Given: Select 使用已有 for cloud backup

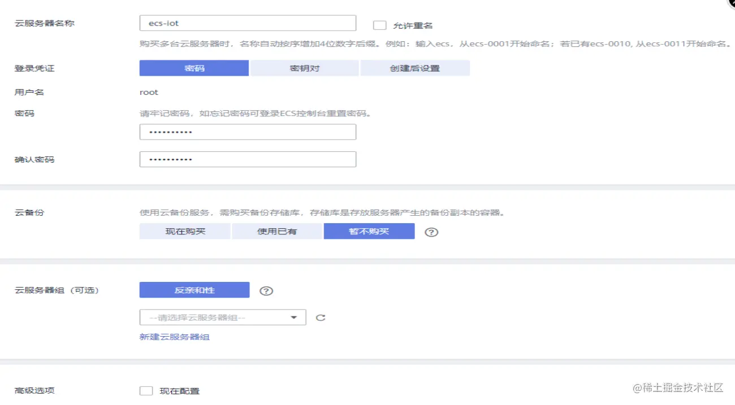Looking at the screenshot, I should click(x=277, y=231).
